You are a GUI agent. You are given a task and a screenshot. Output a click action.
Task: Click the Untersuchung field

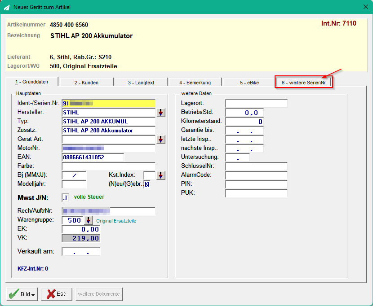[x=238, y=157]
